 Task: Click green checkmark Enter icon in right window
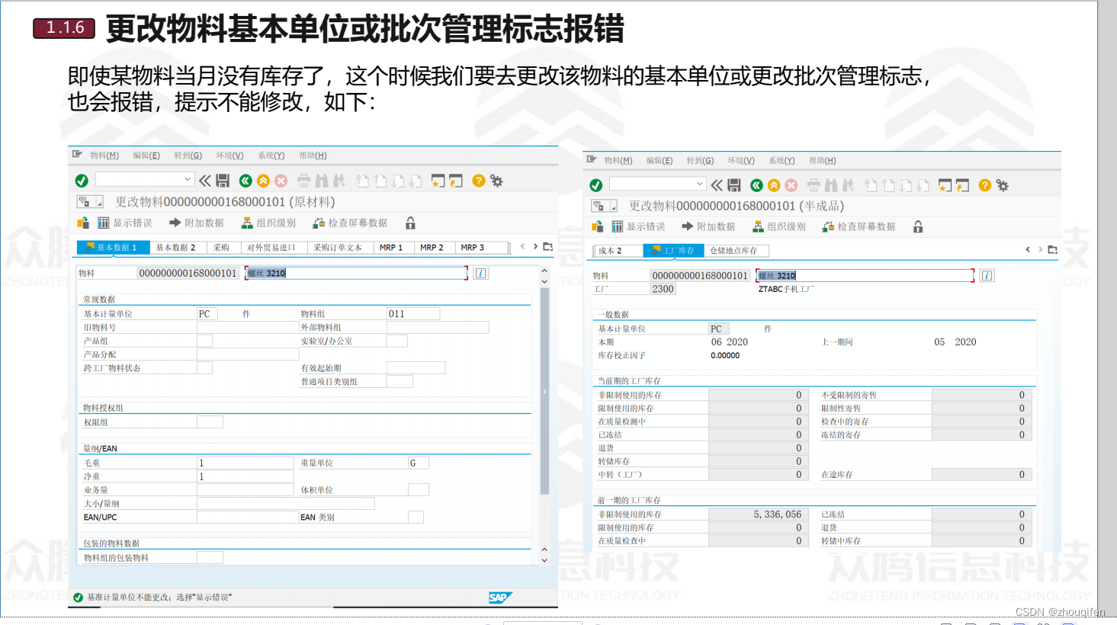point(596,185)
